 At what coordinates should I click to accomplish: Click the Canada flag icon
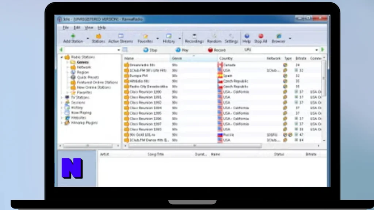[220, 65]
